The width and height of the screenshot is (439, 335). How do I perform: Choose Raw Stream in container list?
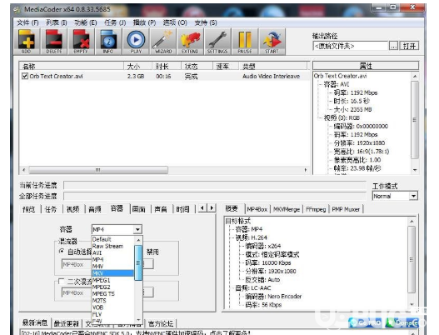(x=112, y=246)
